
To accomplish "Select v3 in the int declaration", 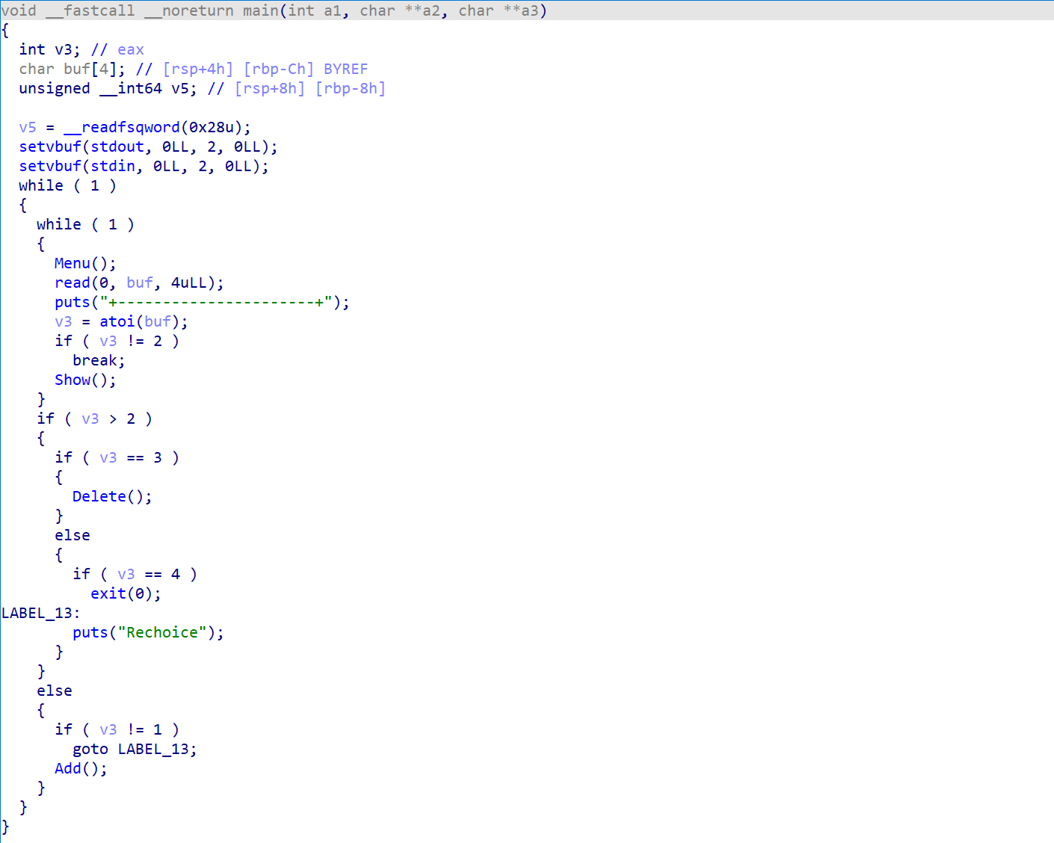I will click(64, 50).
